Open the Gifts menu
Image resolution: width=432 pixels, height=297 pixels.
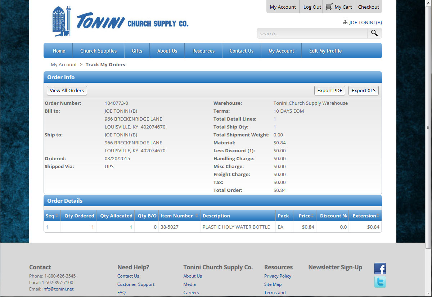coord(137,51)
